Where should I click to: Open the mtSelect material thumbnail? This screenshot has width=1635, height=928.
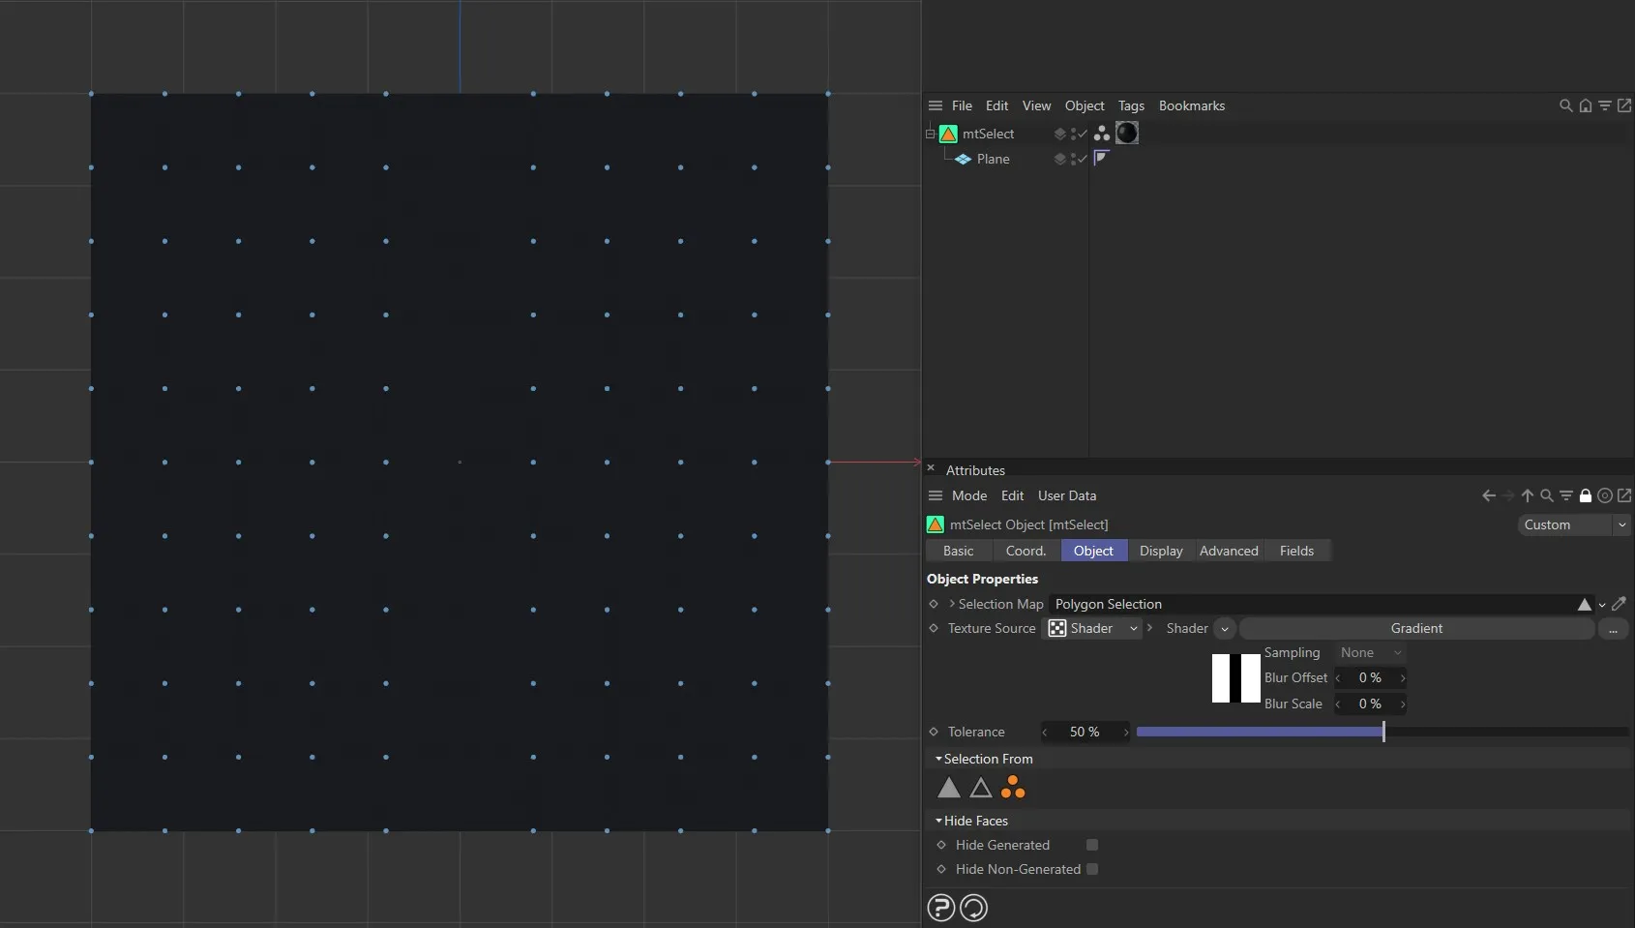1127,134
